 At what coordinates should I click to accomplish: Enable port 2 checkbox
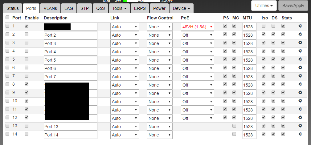(27, 34)
